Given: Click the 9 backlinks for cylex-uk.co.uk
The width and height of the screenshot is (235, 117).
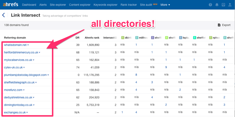Looking at the screenshot, I should pos(166,67).
